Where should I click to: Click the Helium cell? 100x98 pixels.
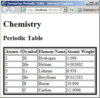(x=52, y=64)
